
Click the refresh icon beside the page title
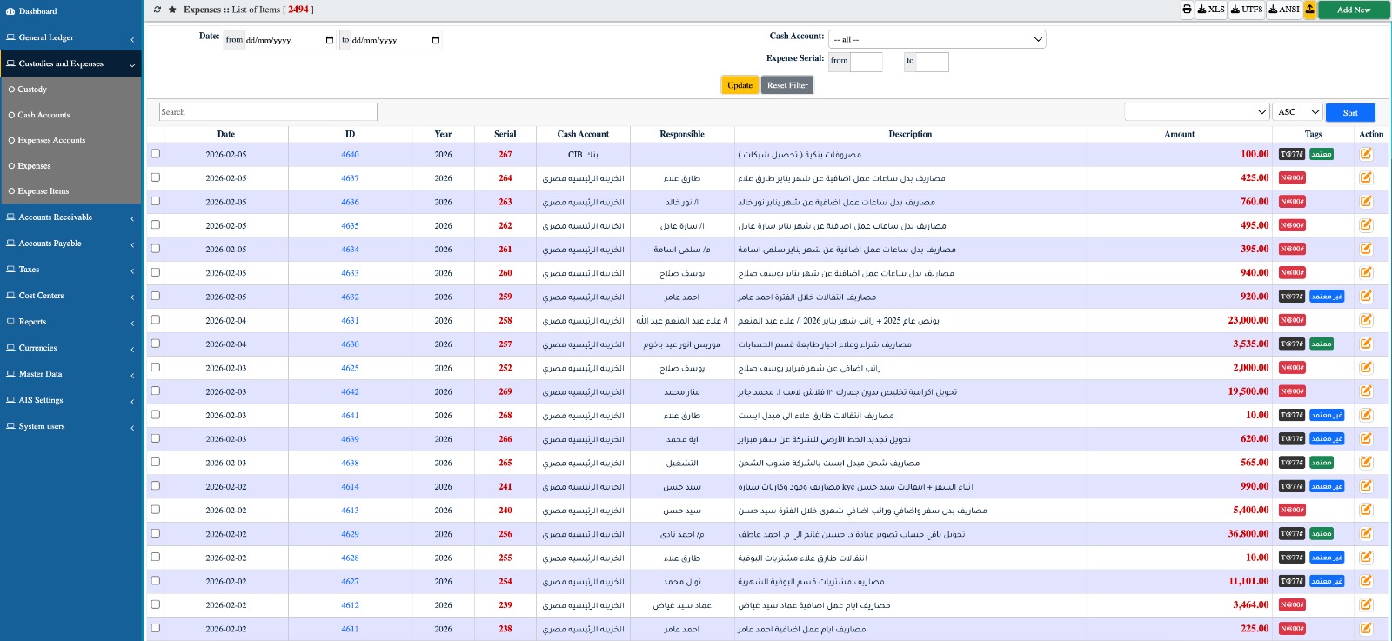point(157,10)
